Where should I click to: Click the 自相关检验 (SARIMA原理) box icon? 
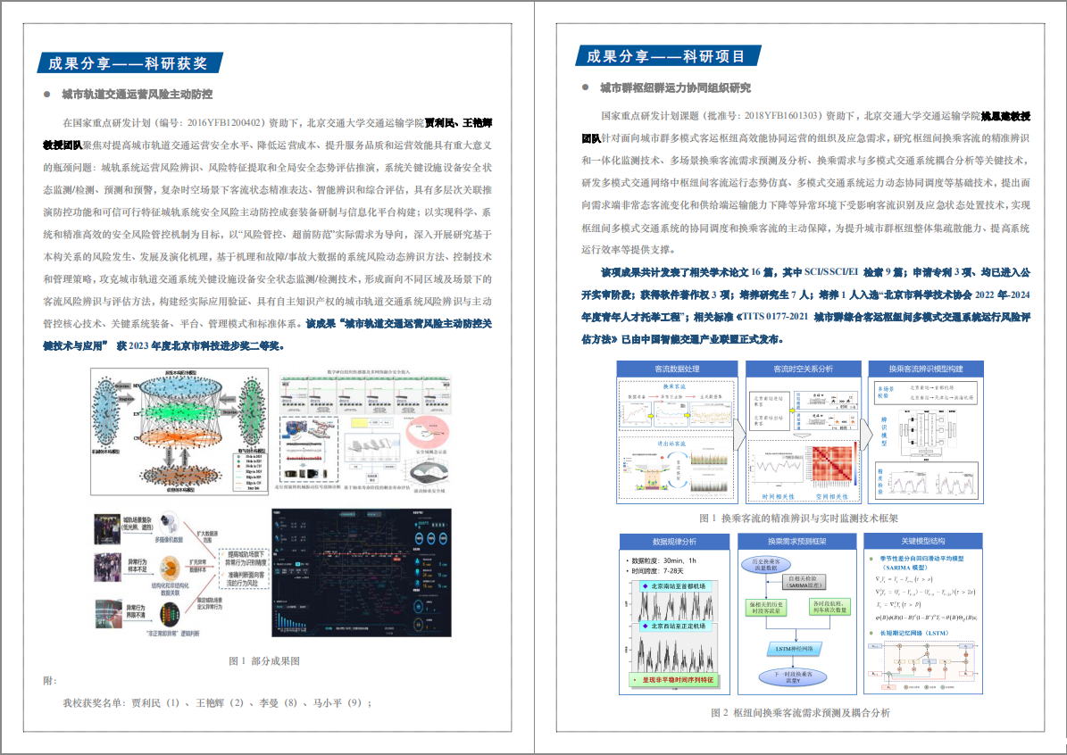pyautogui.click(x=804, y=582)
